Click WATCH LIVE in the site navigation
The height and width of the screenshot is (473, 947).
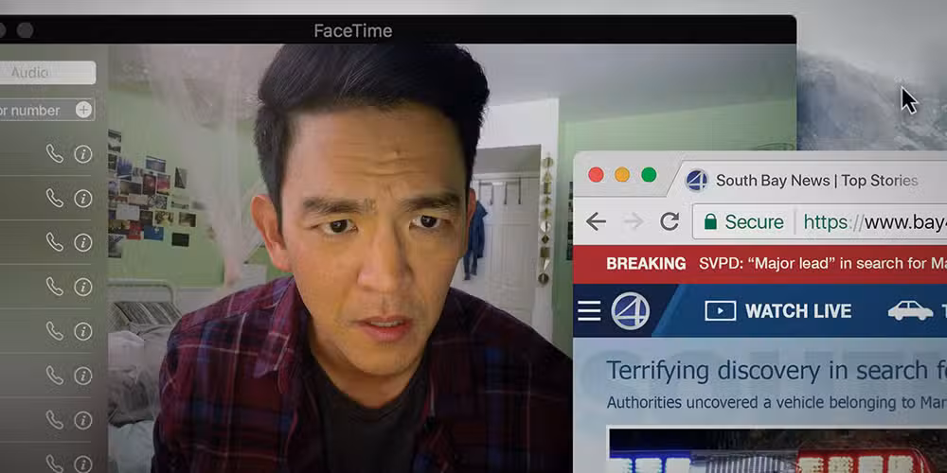(778, 311)
